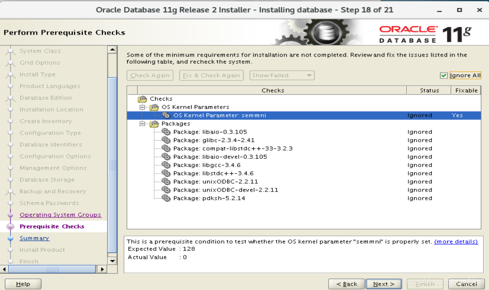This screenshot has width=489, height=290.
Task: Click the 'Checks' root tree label
Action: coord(161,98)
